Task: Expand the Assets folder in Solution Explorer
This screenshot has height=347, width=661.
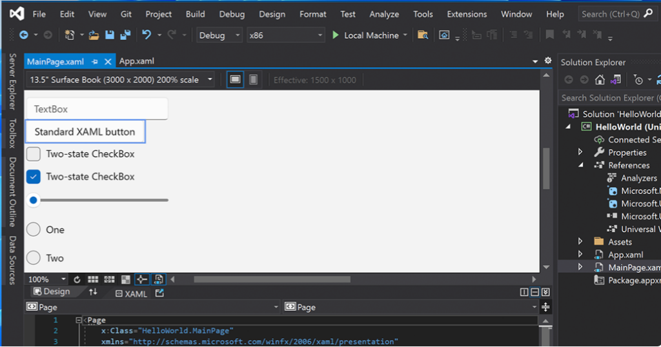Action: pos(580,242)
